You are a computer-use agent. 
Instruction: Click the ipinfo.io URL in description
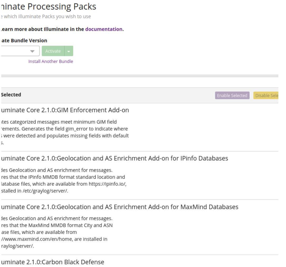108,184
